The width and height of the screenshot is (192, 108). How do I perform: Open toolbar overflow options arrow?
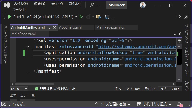[113, 18]
